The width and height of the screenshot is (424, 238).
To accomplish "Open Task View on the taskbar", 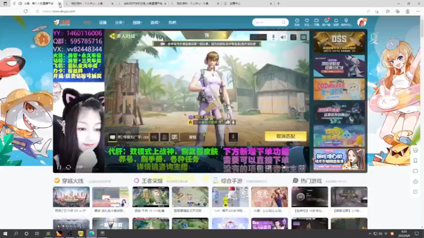I will tap(37, 233).
